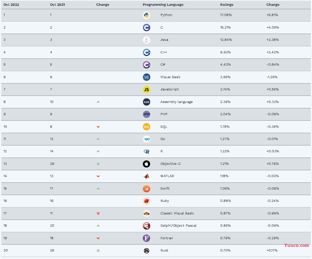Image resolution: width=312 pixels, height=259 pixels.
Task: Click the Assembly language ASM icon
Action: point(147,102)
